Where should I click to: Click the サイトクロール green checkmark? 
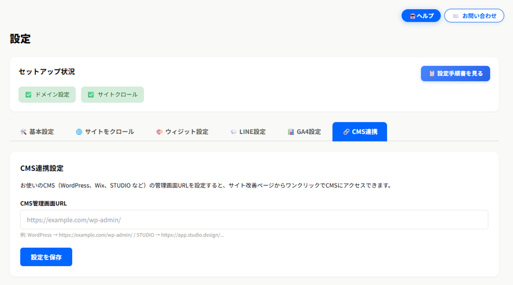[91, 94]
